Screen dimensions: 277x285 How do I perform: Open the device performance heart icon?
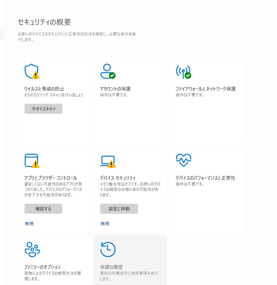point(184,160)
